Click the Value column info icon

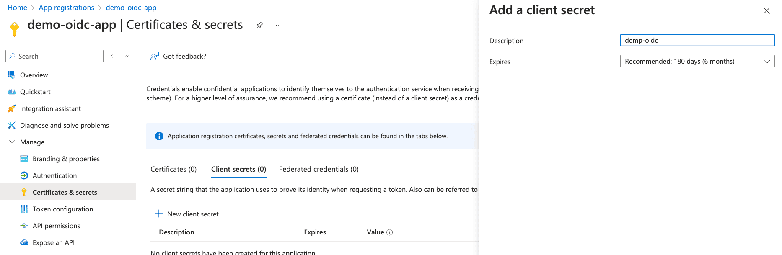390,232
